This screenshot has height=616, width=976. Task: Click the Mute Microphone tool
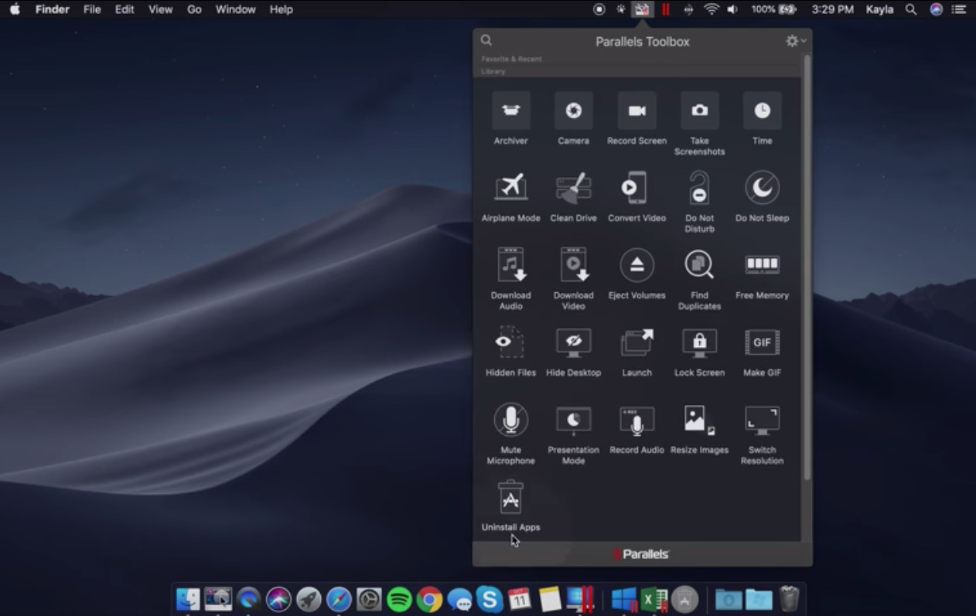pos(510,420)
